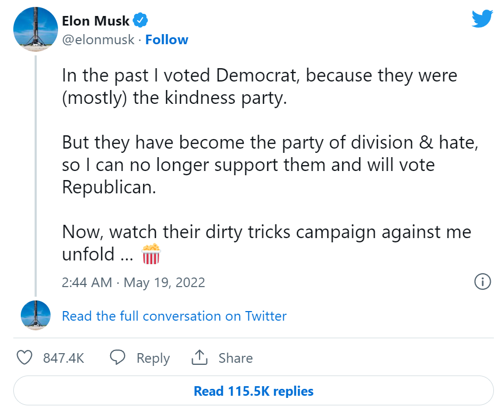Click the Twitter bird logo
The width and height of the screenshot is (504, 416).
[x=482, y=19]
